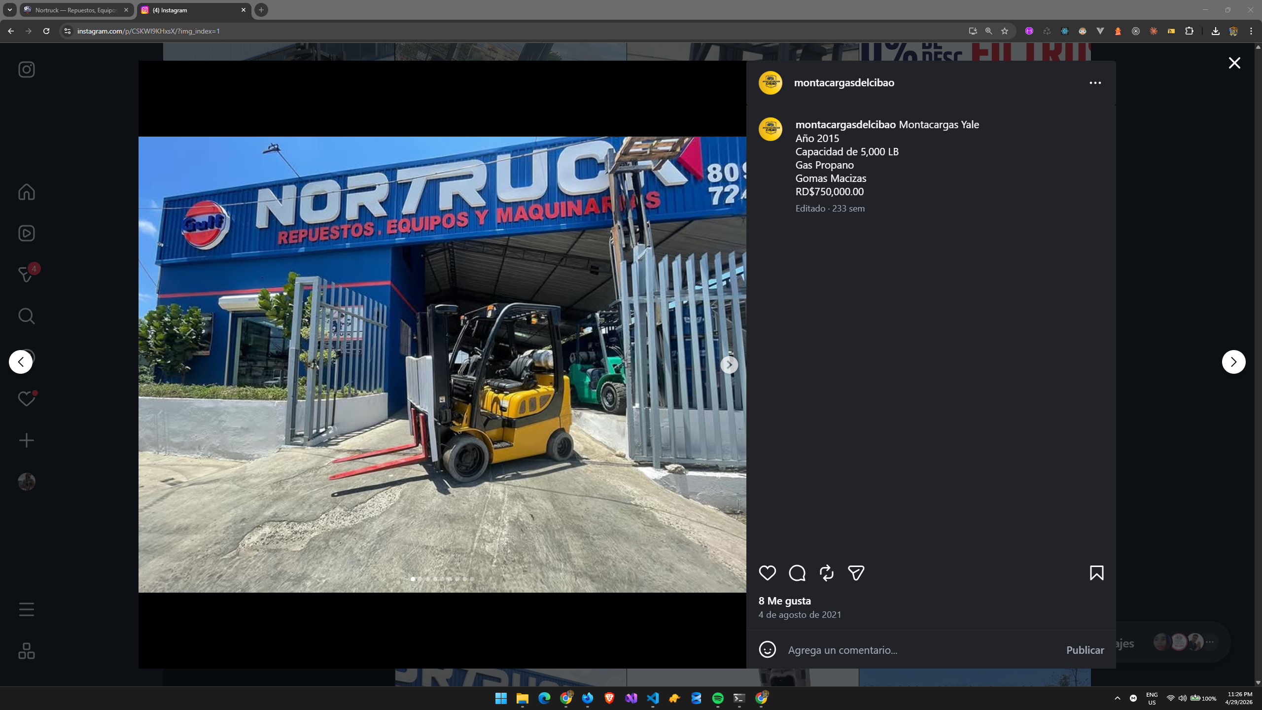Open the apps grid icon at sidebar bottom

tap(27, 651)
